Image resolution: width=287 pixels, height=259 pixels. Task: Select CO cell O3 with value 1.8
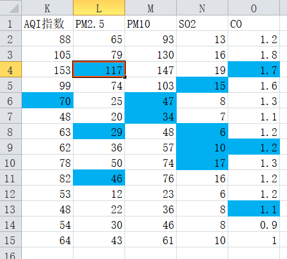254,54
